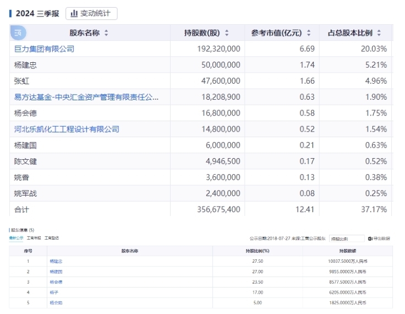Sort by 参考市值(亿元) using the sort arrows
405x314 pixels.
tap(309, 33)
